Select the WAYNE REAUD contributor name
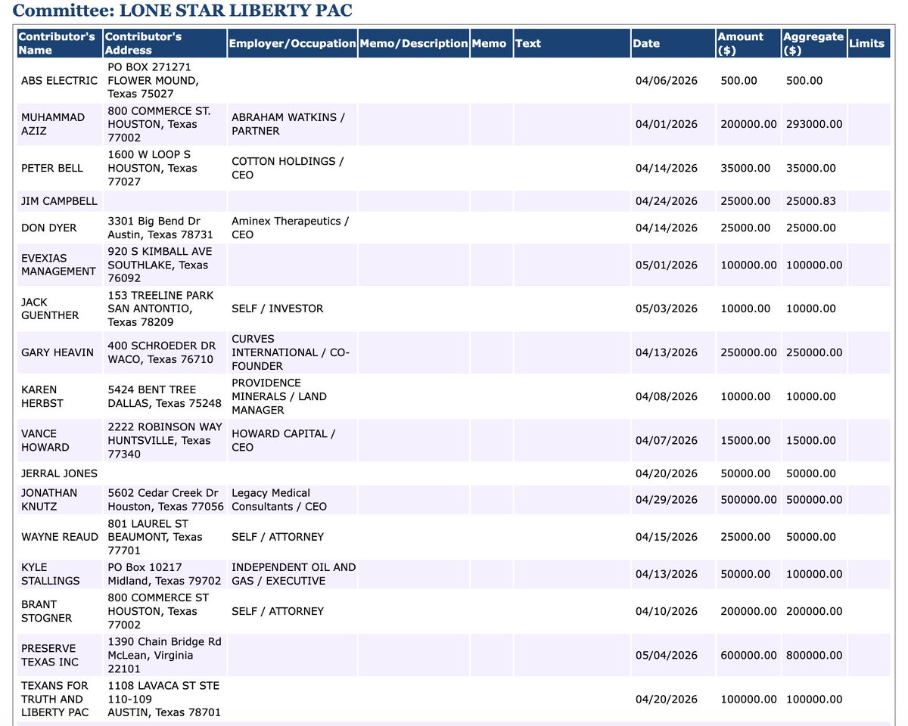The width and height of the screenshot is (908, 726). point(60,537)
